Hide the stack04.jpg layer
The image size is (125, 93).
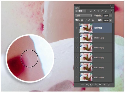76,67
